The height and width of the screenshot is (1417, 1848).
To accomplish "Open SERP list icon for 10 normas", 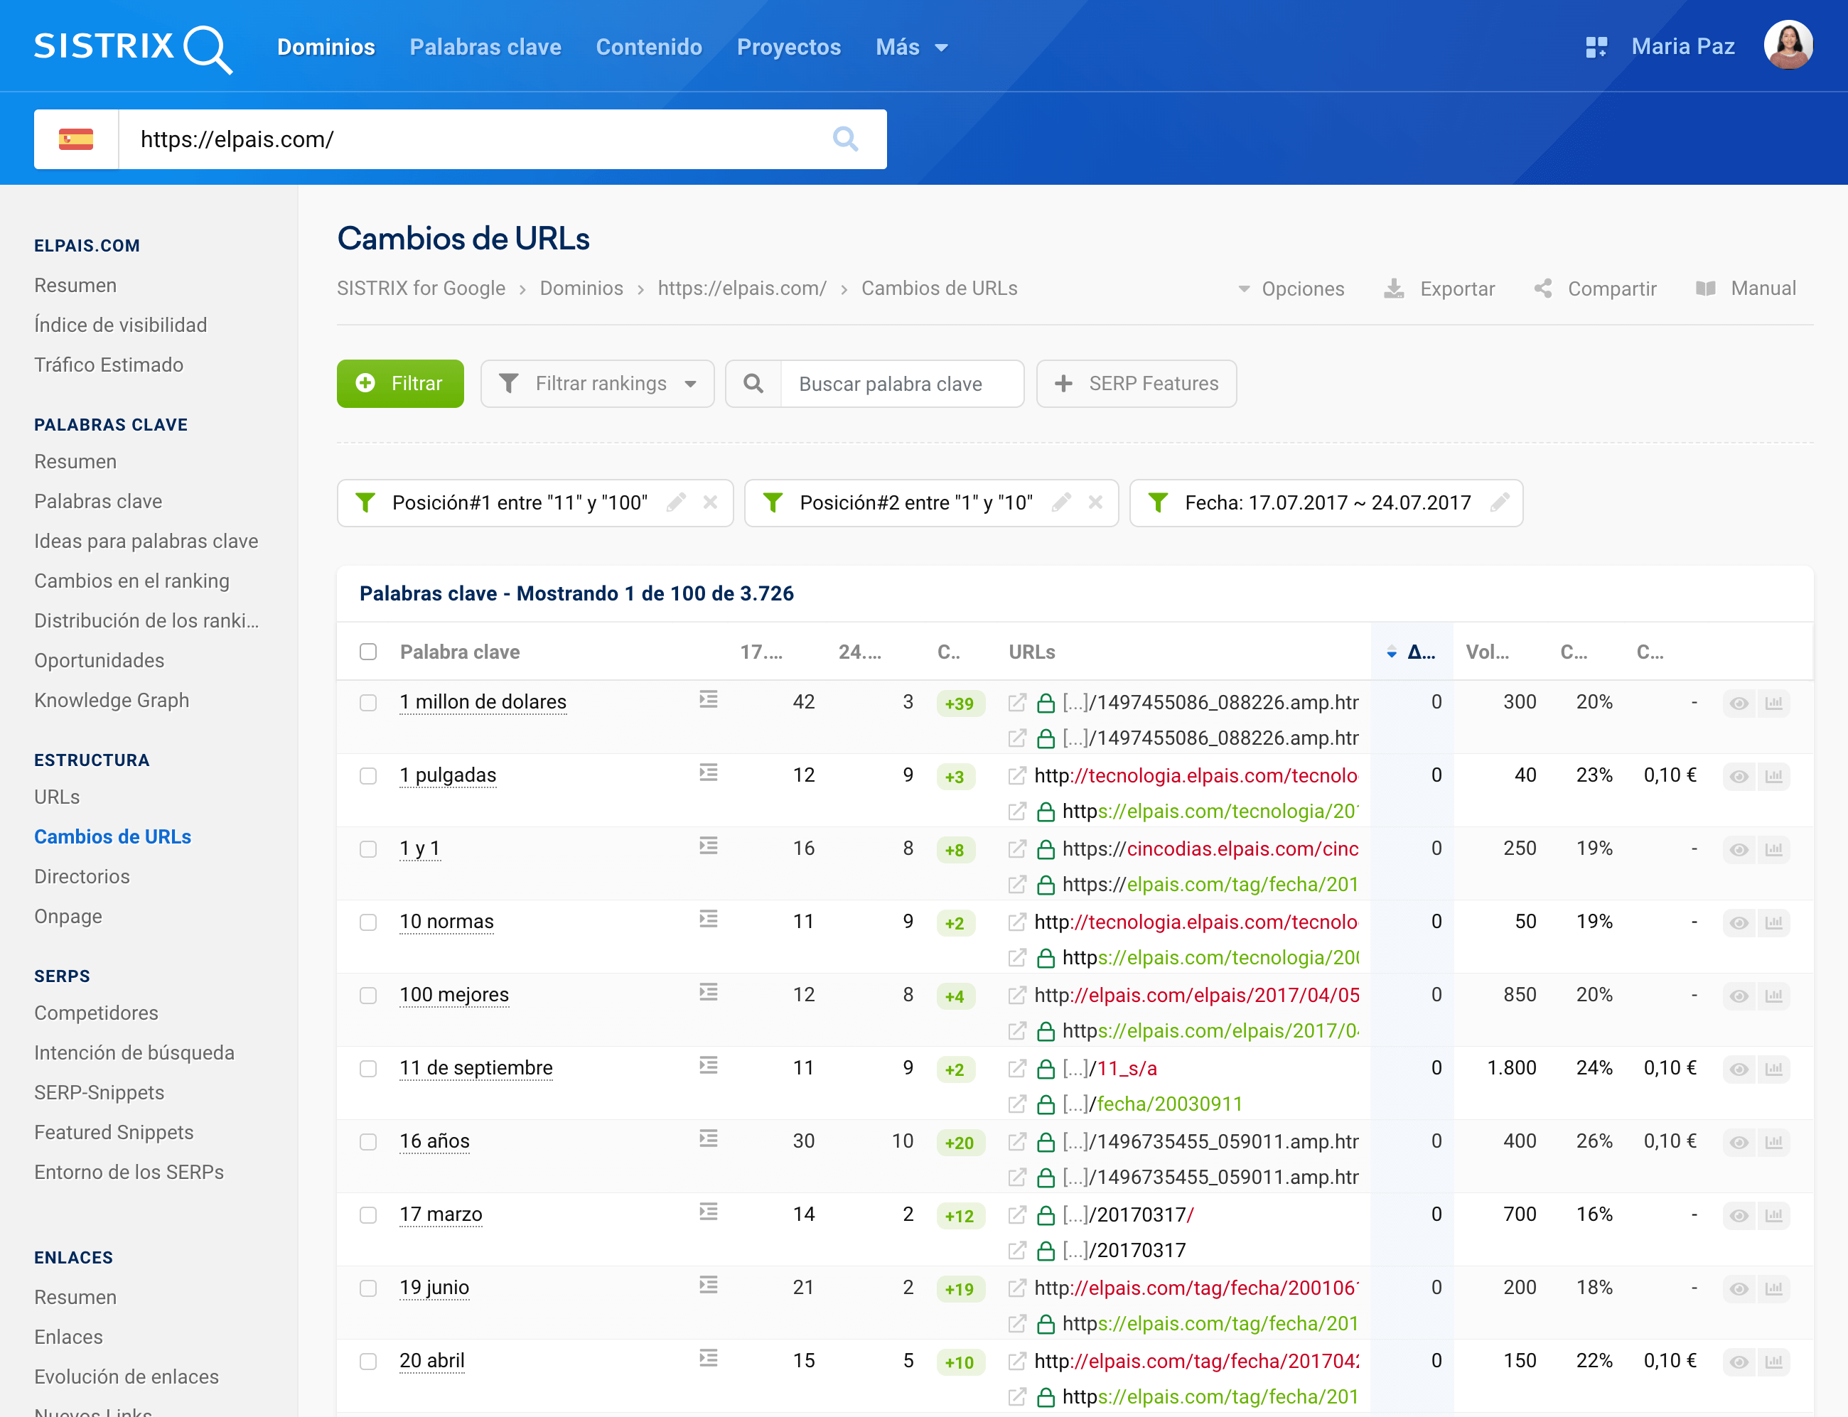I will pos(709,920).
